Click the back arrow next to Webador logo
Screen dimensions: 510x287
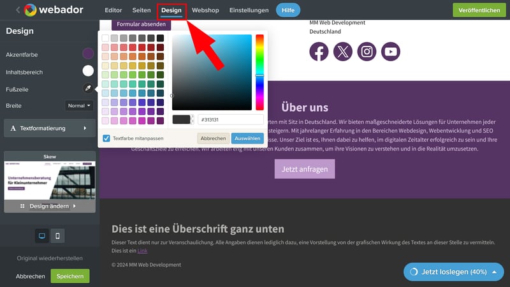click(17, 10)
